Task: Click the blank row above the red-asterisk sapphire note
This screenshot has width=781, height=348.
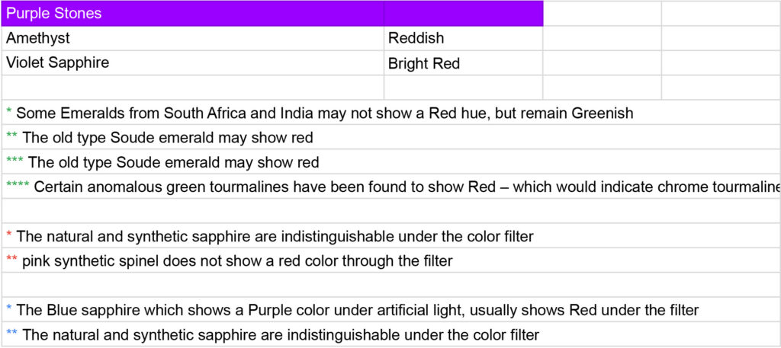Action: click(390, 211)
